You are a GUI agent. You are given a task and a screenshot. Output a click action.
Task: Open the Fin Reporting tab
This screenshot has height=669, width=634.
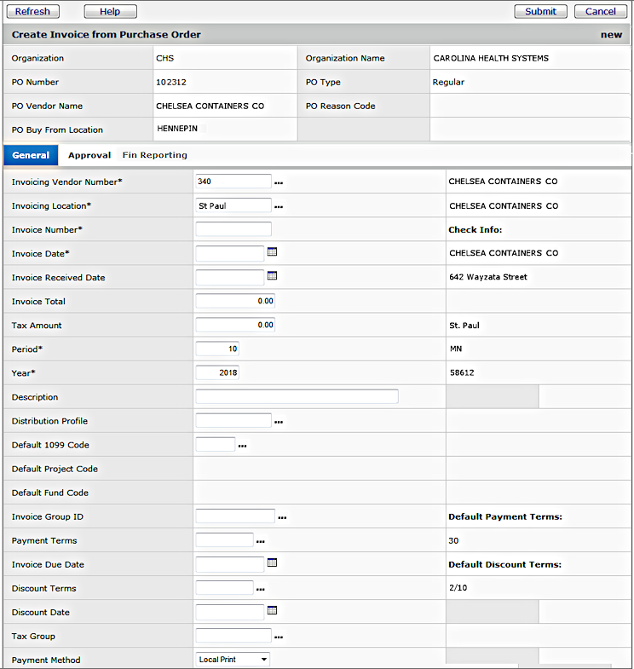[x=154, y=155]
